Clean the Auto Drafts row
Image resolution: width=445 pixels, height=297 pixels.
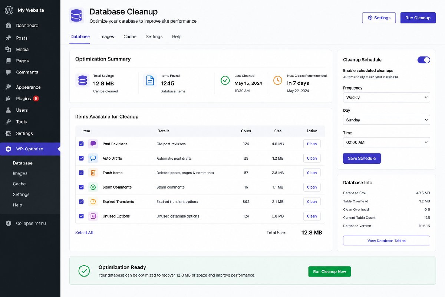click(312, 159)
